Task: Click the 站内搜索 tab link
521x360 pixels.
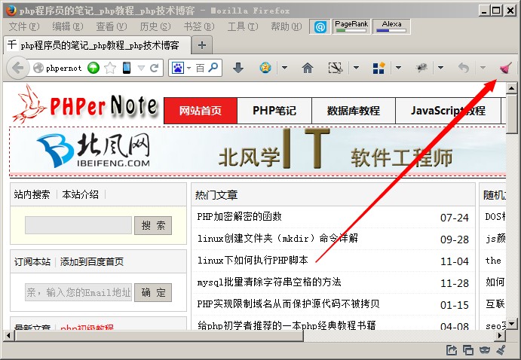Action: [32, 194]
